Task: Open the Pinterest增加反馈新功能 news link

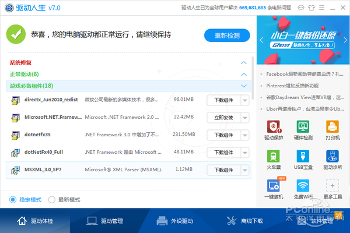Action: [292, 86]
